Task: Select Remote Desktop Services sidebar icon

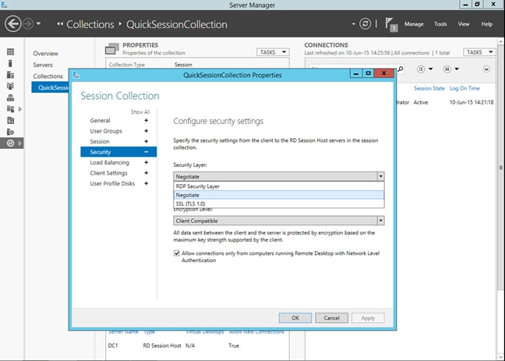Action: [x=10, y=143]
